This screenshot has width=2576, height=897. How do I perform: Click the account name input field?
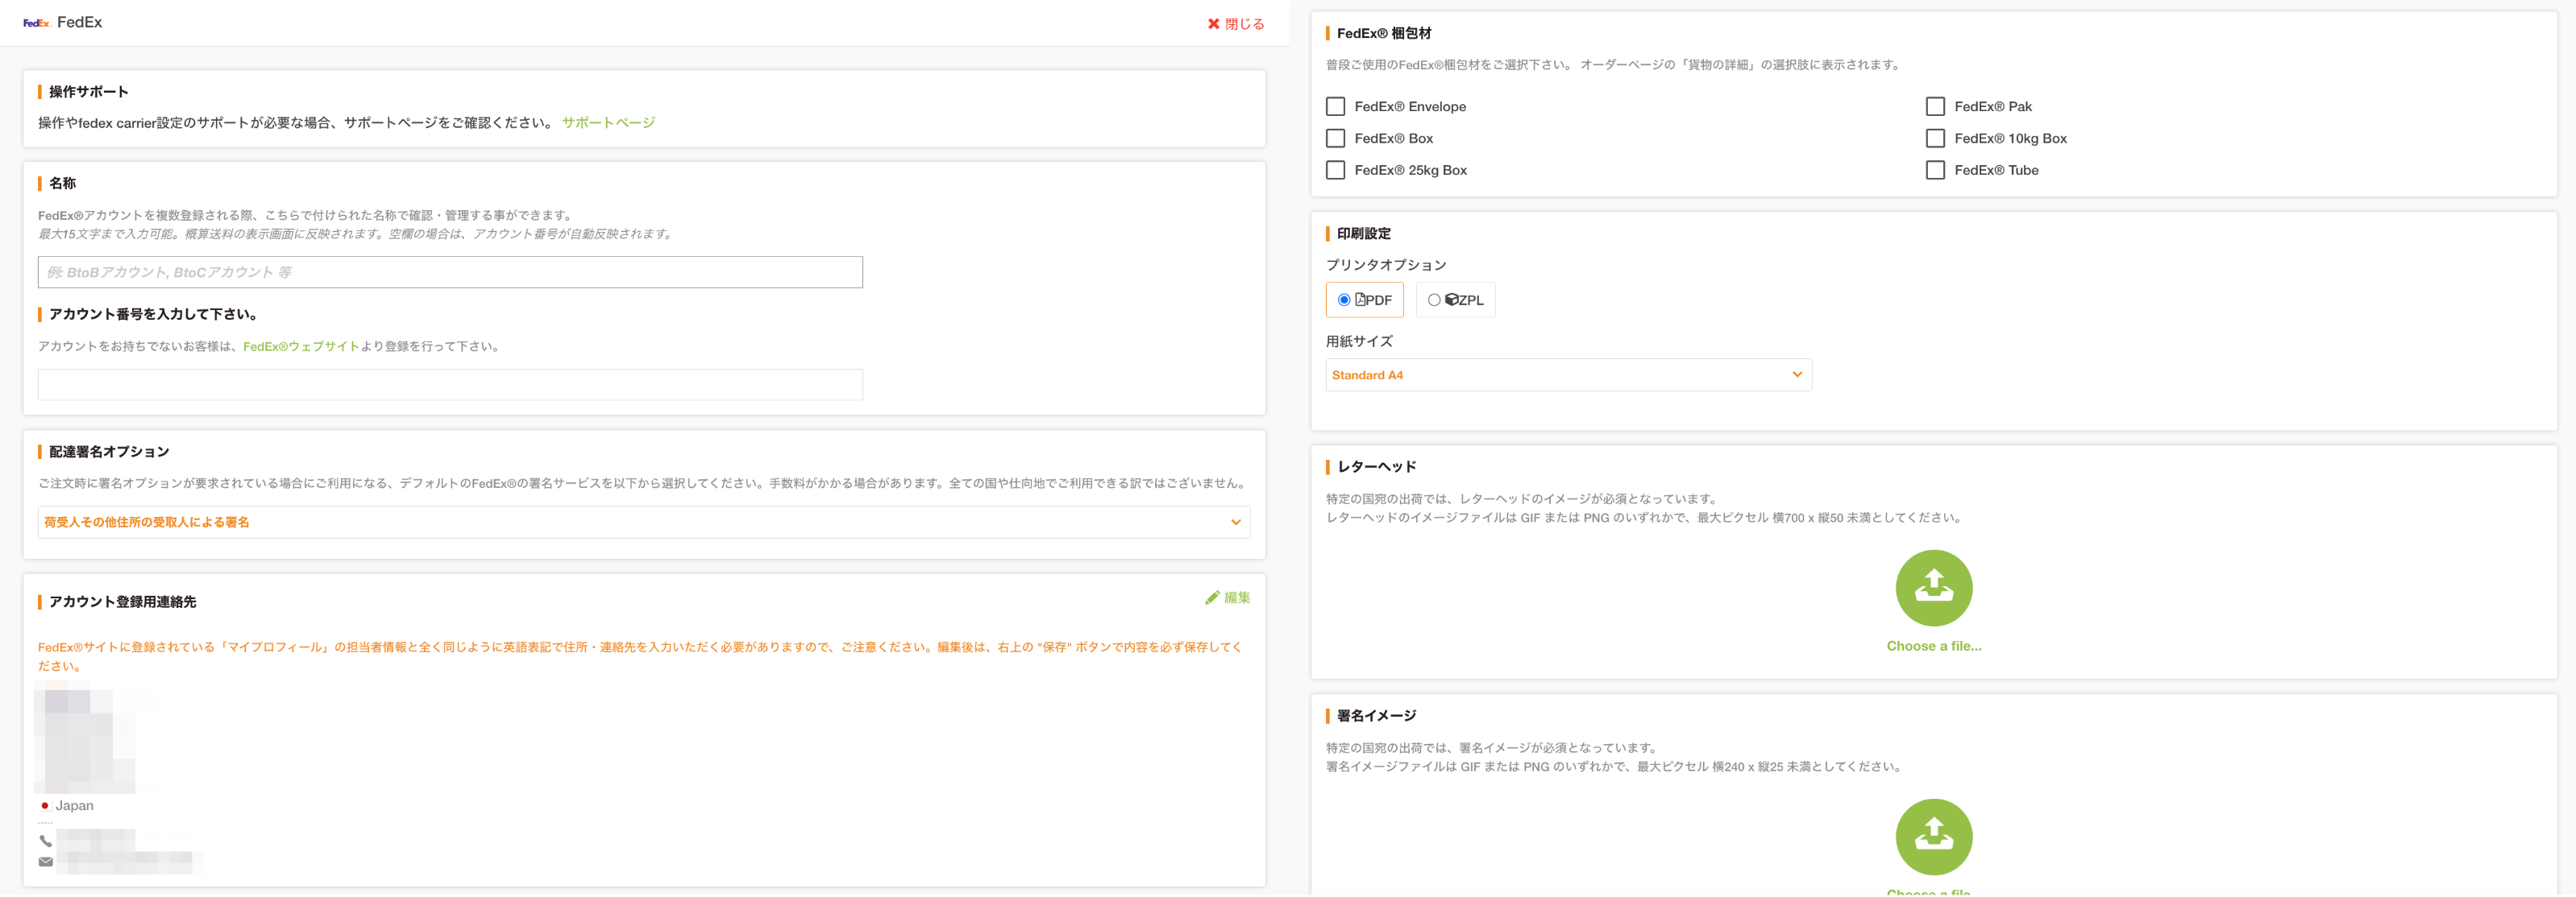tap(450, 273)
